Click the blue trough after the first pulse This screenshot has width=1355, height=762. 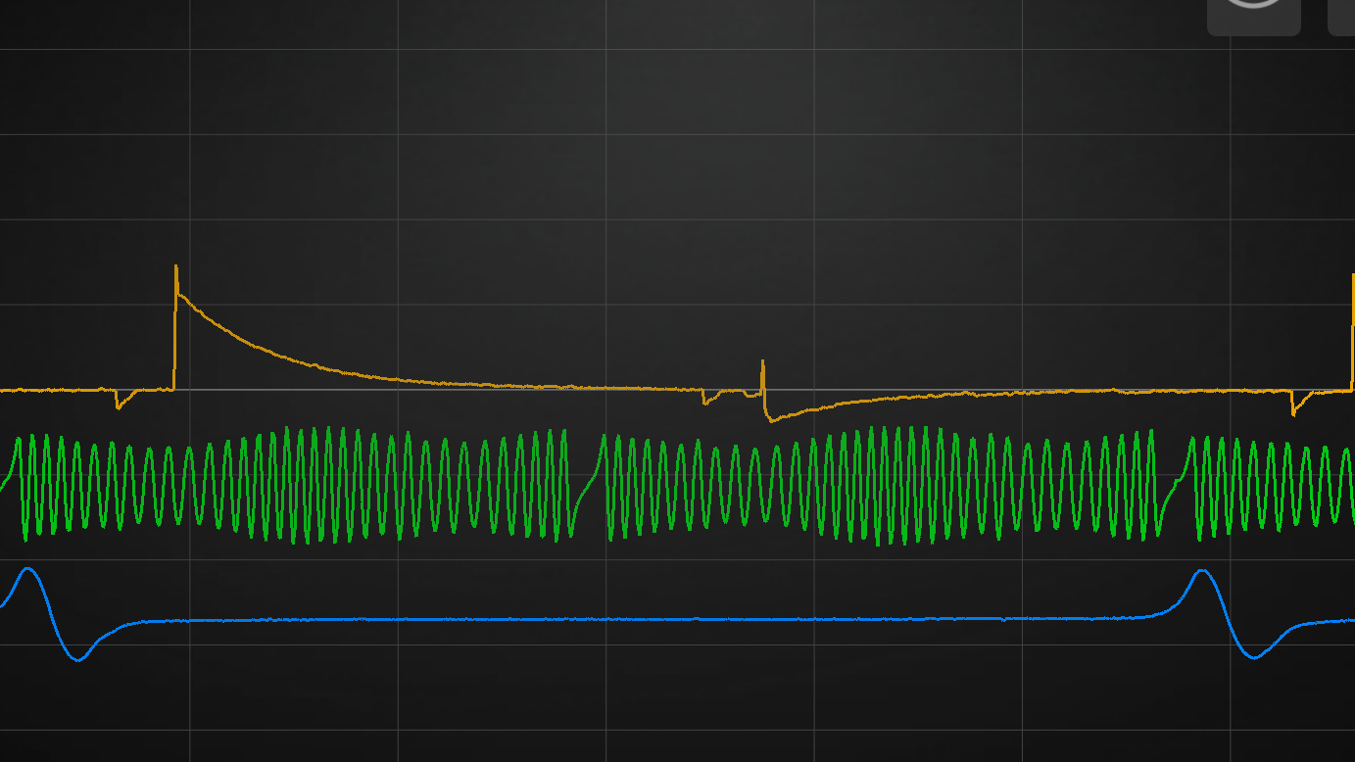[x=78, y=659]
